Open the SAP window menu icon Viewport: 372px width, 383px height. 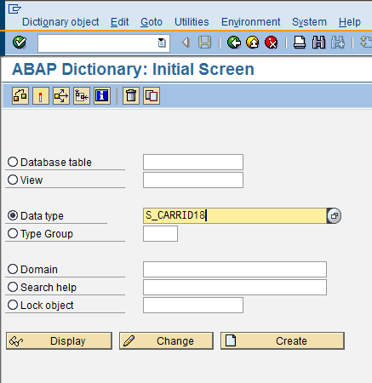pos(14,9)
